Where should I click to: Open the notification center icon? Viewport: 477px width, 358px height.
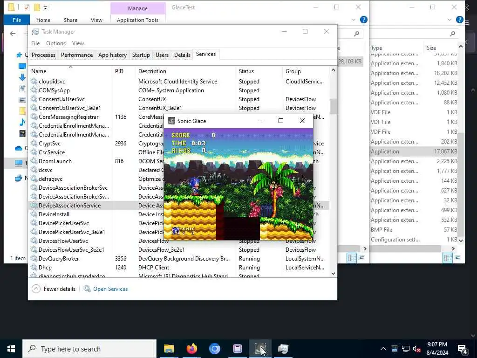(x=463, y=349)
